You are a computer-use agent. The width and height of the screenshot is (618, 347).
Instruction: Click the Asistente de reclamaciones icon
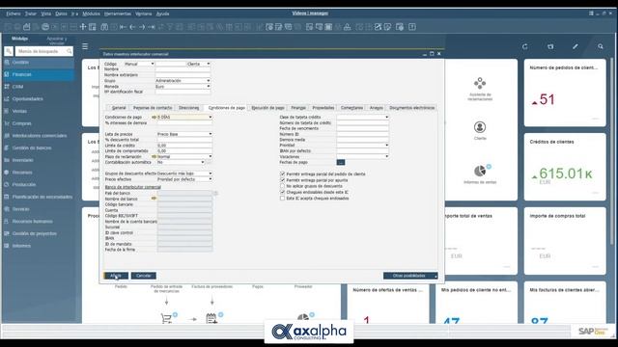tap(480, 83)
